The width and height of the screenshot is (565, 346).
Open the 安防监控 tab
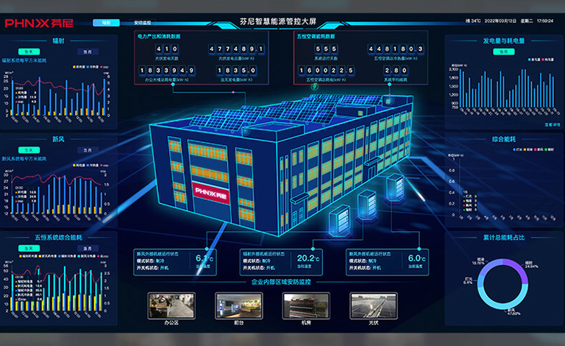142,23
